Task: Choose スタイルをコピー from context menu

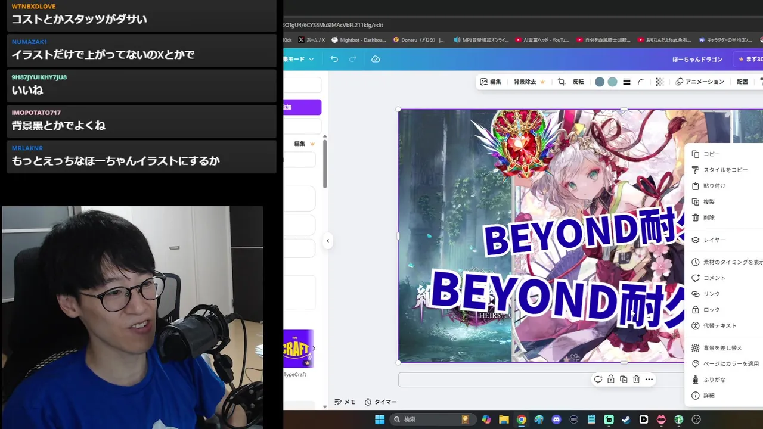Action: [x=724, y=170]
